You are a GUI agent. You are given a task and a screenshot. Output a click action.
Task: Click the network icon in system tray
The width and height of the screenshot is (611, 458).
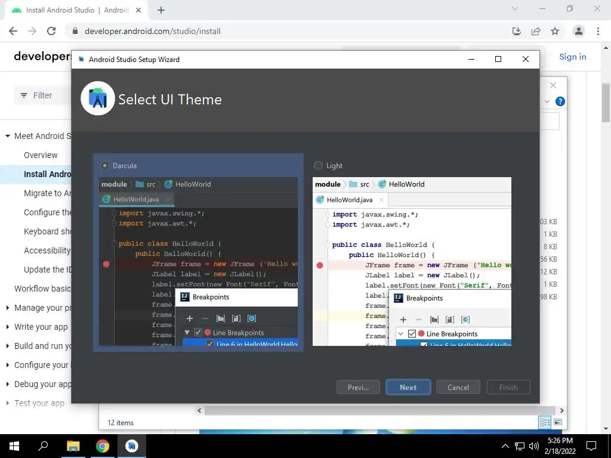[x=520, y=446]
